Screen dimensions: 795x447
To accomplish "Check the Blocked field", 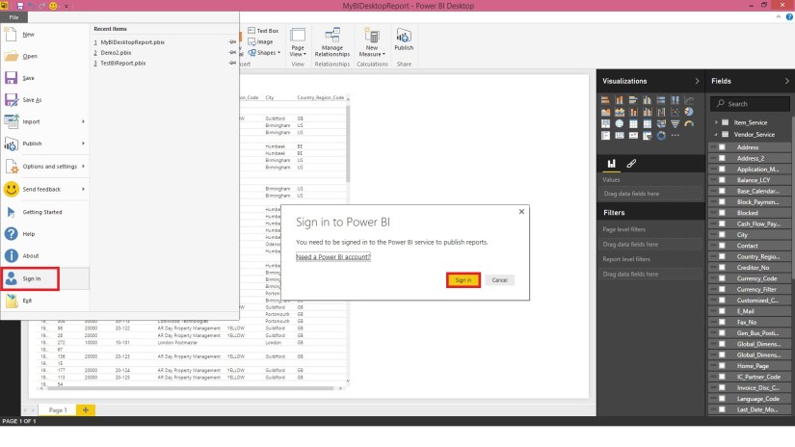I will pyautogui.click(x=722, y=213).
